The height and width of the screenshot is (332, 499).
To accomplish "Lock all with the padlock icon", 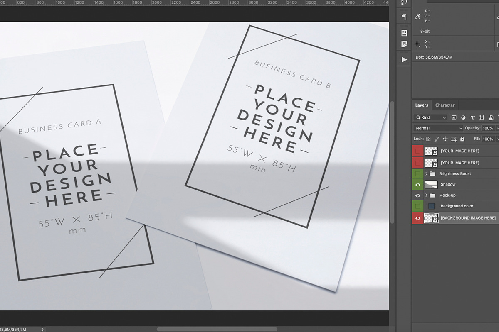I will tap(462, 139).
